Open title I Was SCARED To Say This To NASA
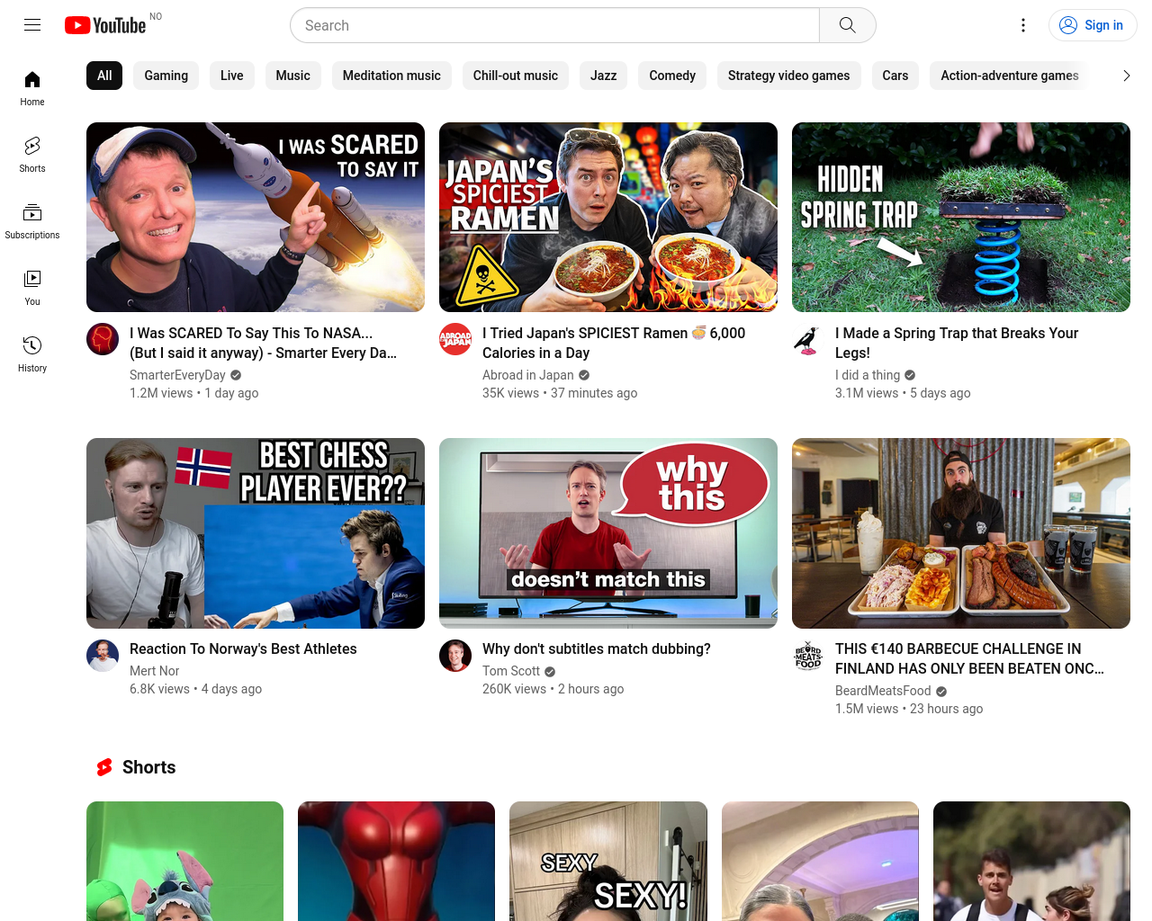Viewport: 1152px width, 921px height. tap(264, 343)
